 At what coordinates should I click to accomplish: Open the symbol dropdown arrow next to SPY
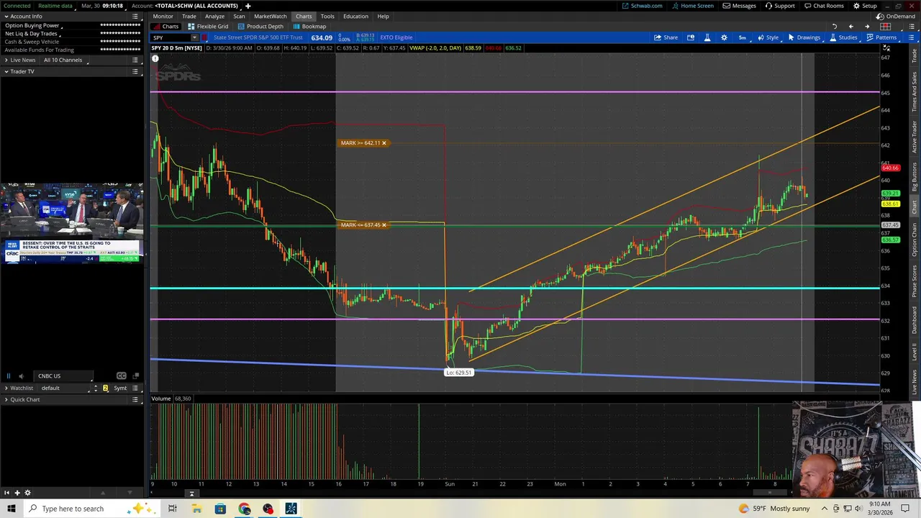coord(194,37)
